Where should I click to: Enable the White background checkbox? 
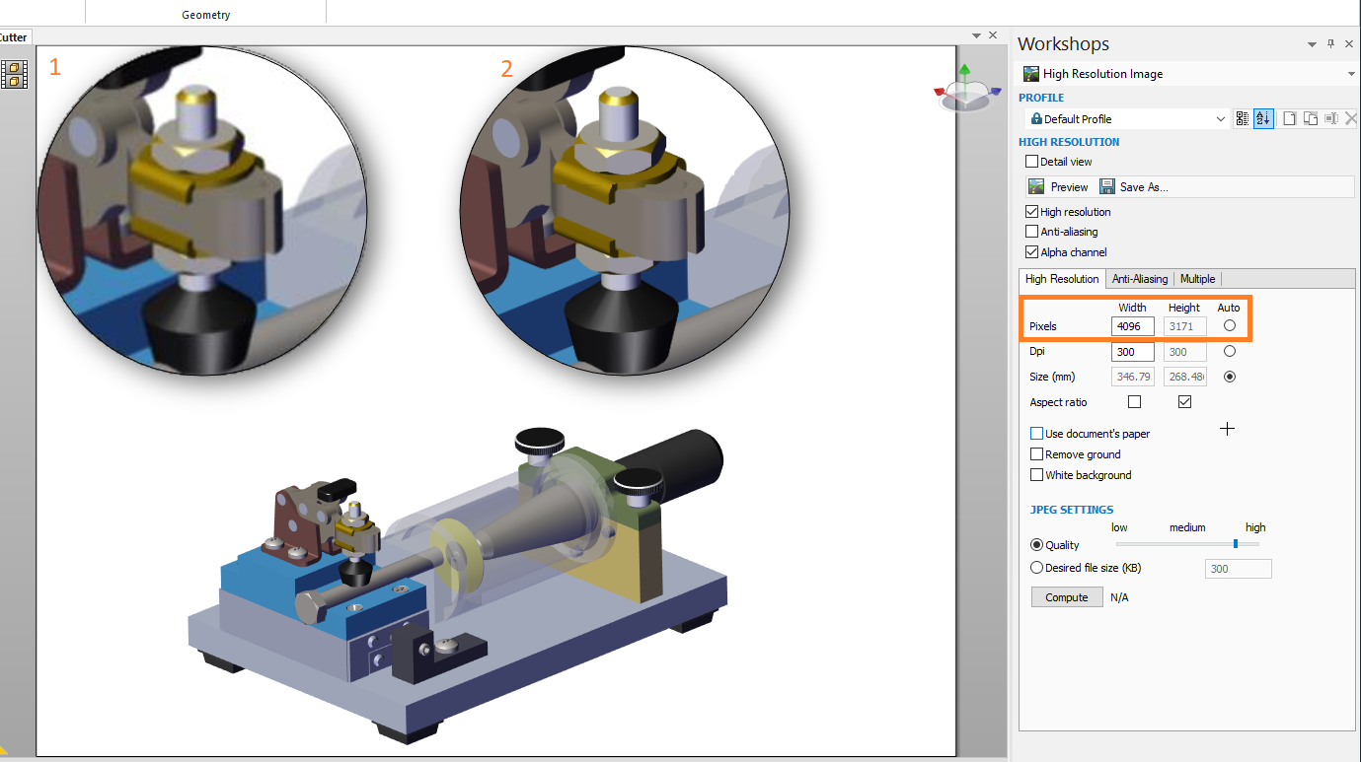coord(1036,475)
